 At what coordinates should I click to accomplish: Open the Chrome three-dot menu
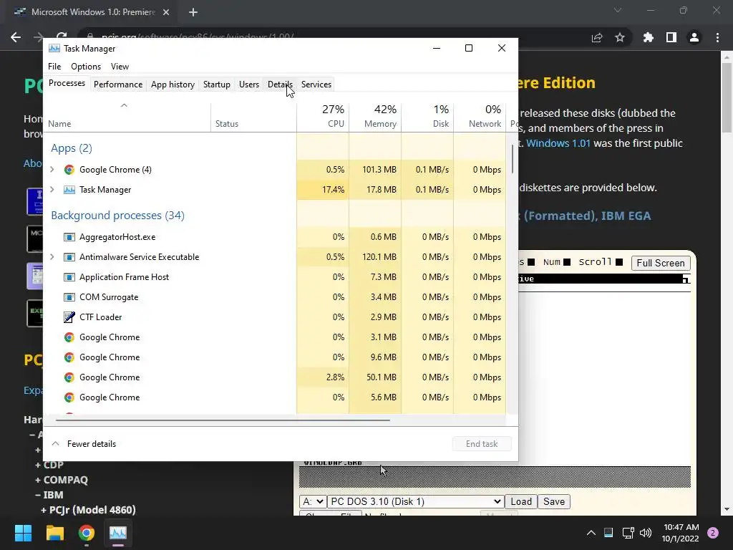[x=717, y=37]
